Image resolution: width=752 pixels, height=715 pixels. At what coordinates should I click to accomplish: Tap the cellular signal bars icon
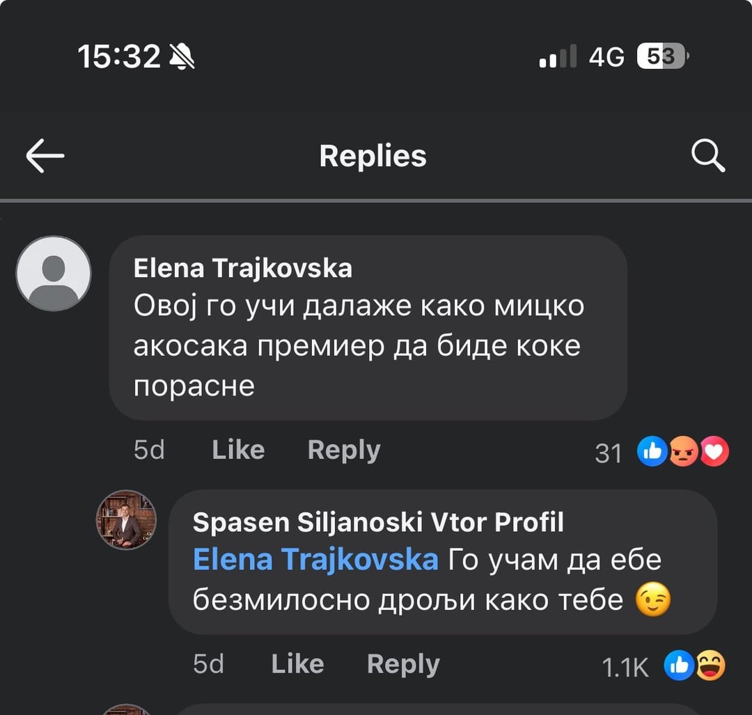pos(558,56)
